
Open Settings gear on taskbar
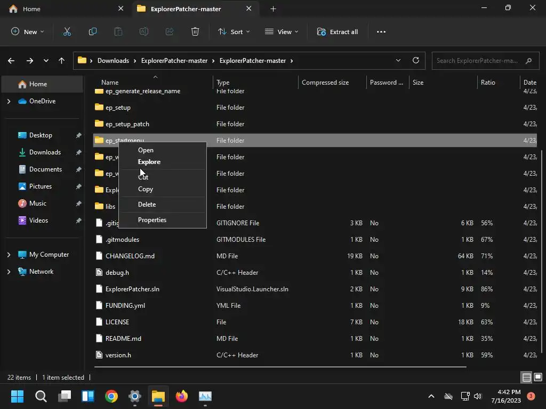tap(135, 396)
